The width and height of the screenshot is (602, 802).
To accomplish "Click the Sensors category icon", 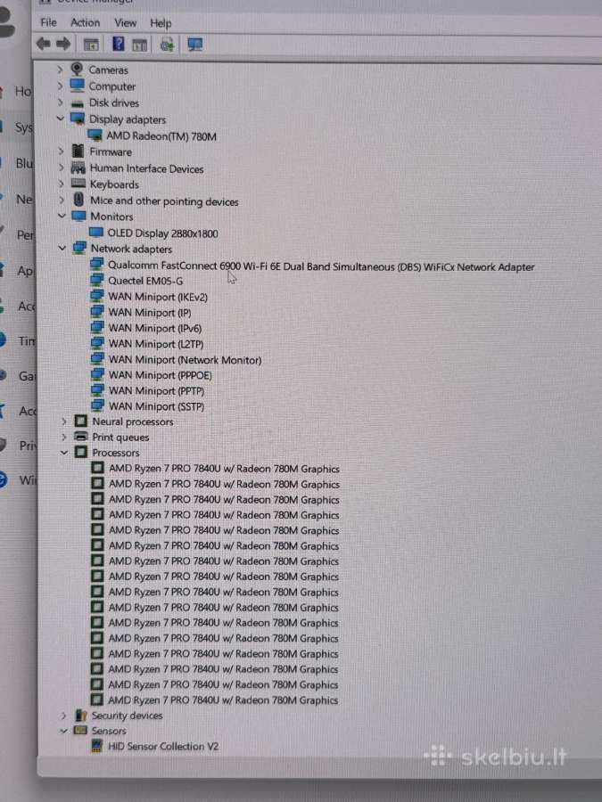I will [80, 730].
